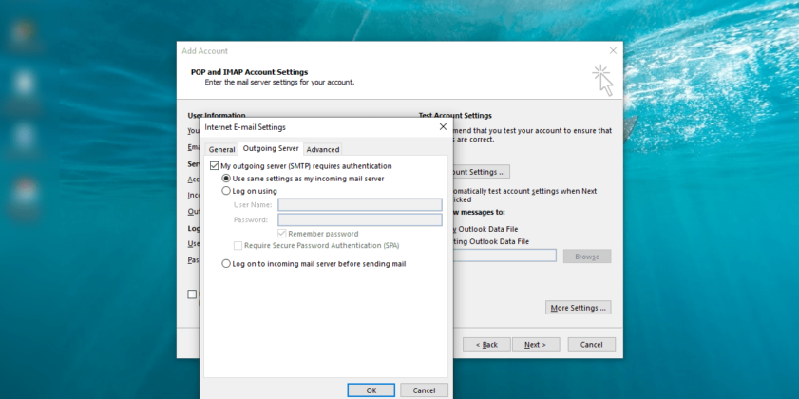The width and height of the screenshot is (799, 399).
Task: Select 'Log on to incoming mail server before sending mail'
Action: pyautogui.click(x=226, y=264)
